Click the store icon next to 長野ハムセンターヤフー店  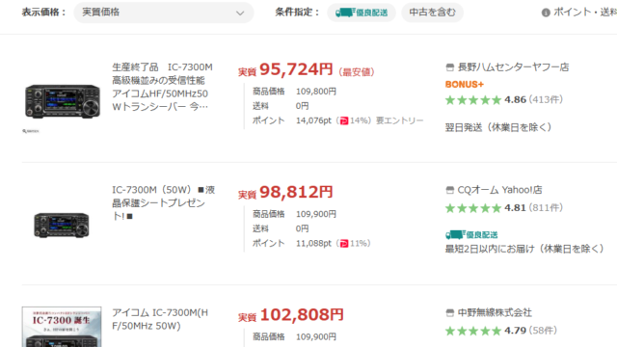coord(450,67)
